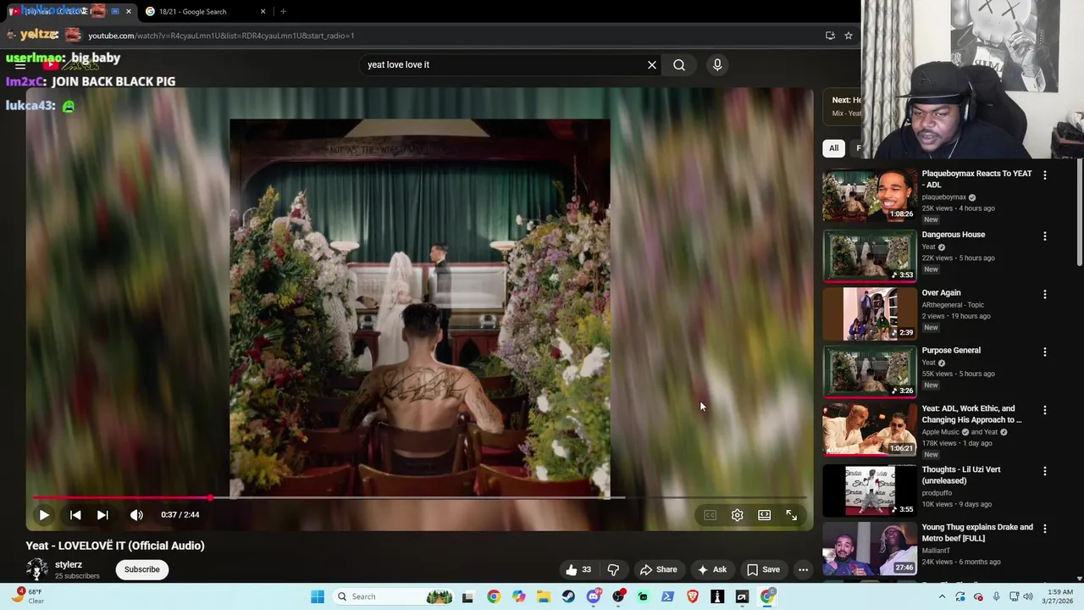Toggle closed captions in the player
The width and height of the screenshot is (1084, 610).
[x=710, y=514]
